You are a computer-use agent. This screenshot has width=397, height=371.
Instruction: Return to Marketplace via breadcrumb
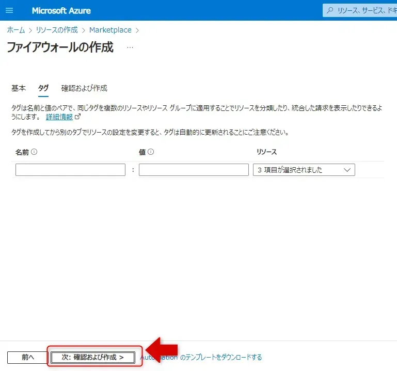pos(110,30)
